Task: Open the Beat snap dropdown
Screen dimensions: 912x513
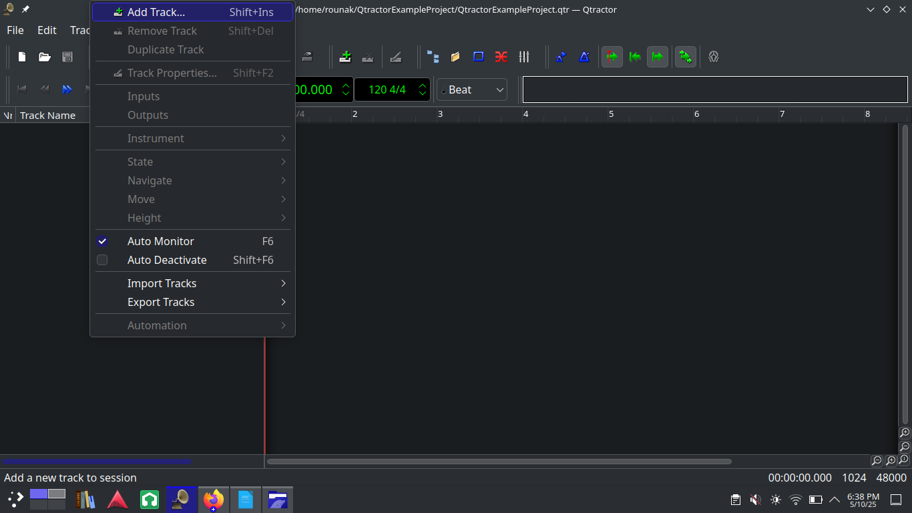Action: (x=472, y=90)
